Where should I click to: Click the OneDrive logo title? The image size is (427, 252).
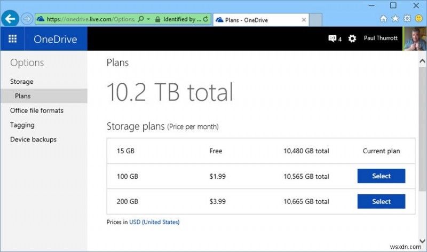point(56,39)
